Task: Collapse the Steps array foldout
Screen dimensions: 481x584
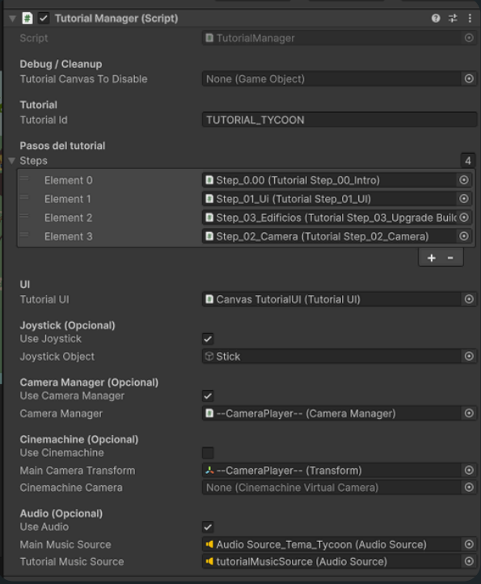Action: point(12,160)
